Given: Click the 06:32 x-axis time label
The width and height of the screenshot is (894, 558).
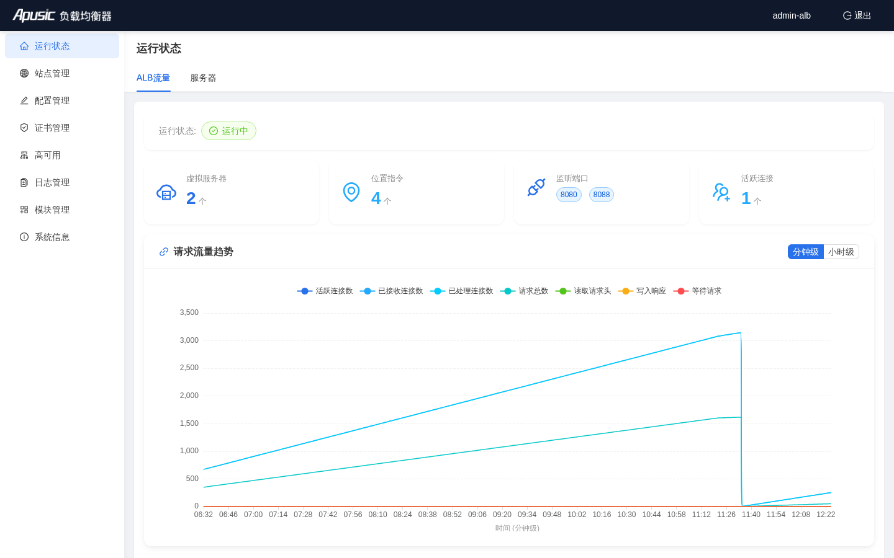Looking at the screenshot, I should pyautogui.click(x=204, y=515).
